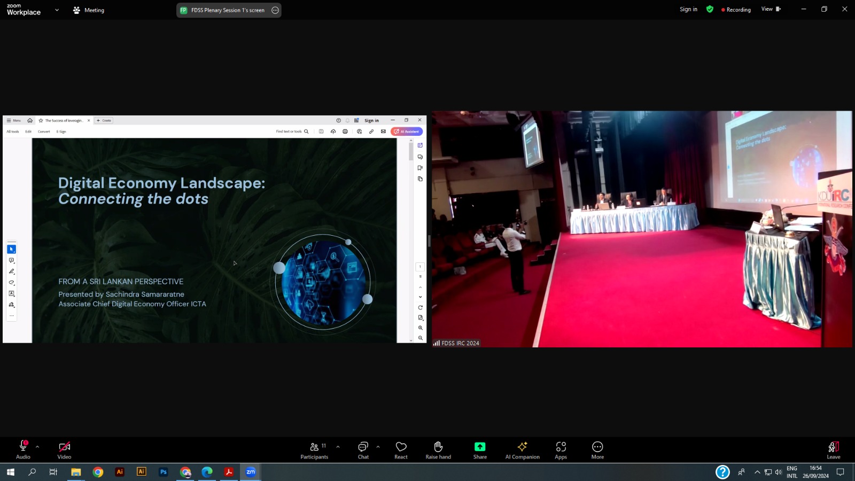The height and width of the screenshot is (481, 855).
Task: Click the zoom out magnifier in Acrobat right rail
Action: (x=421, y=338)
